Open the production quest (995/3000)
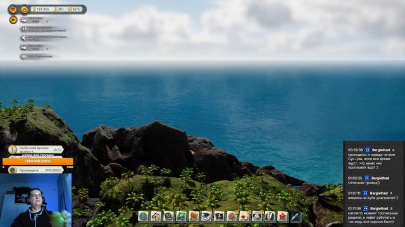This screenshot has height=227, width=405. 35,170
